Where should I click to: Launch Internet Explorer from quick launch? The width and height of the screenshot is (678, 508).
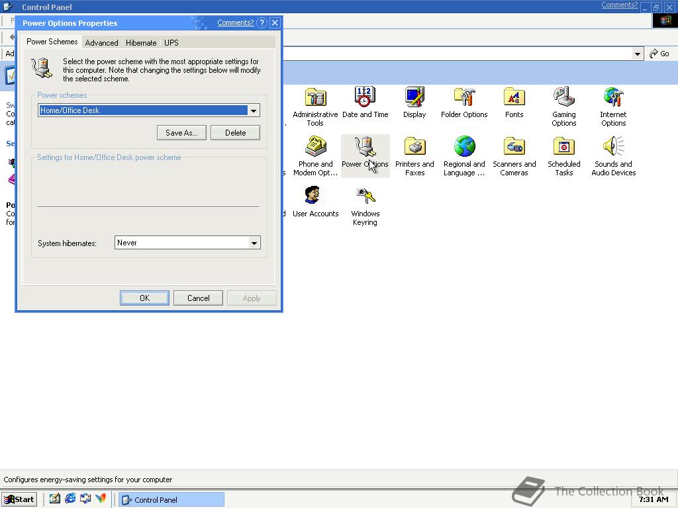tap(70, 499)
